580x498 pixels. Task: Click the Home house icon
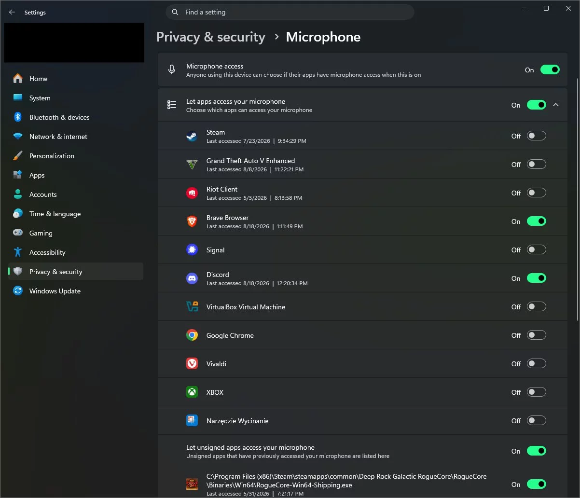(x=18, y=79)
